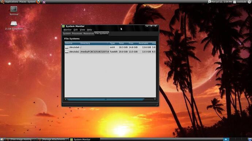The height and width of the screenshot is (141, 252).
Task: Click the power button in top panel
Action: click(249, 2)
